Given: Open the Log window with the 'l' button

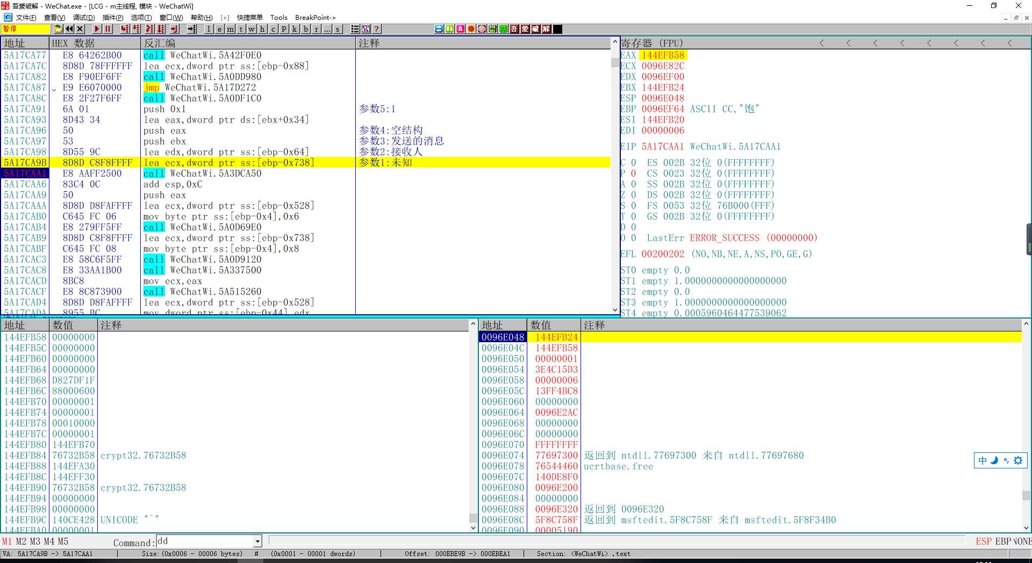Looking at the screenshot, I should (x=209, y=29).
